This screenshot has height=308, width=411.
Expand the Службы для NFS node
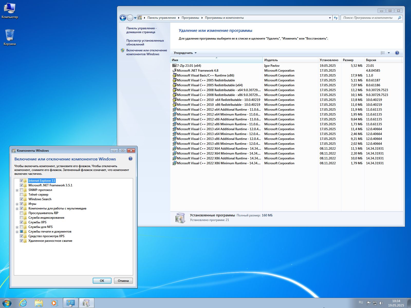point(17,227)
